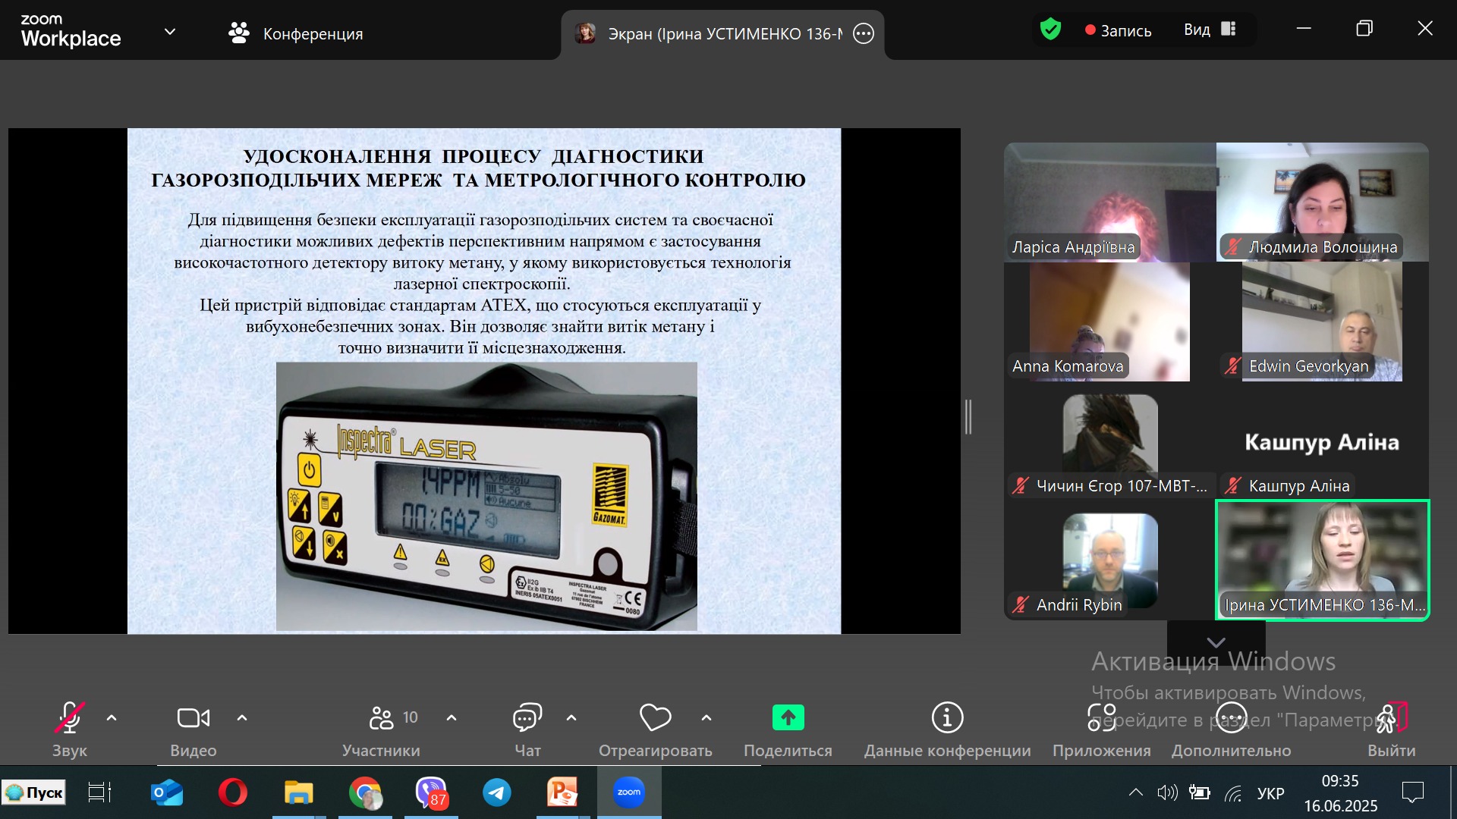
Task: Click muted mic icon beside Edwin Gevorkyan
Action: [1233, 366]
